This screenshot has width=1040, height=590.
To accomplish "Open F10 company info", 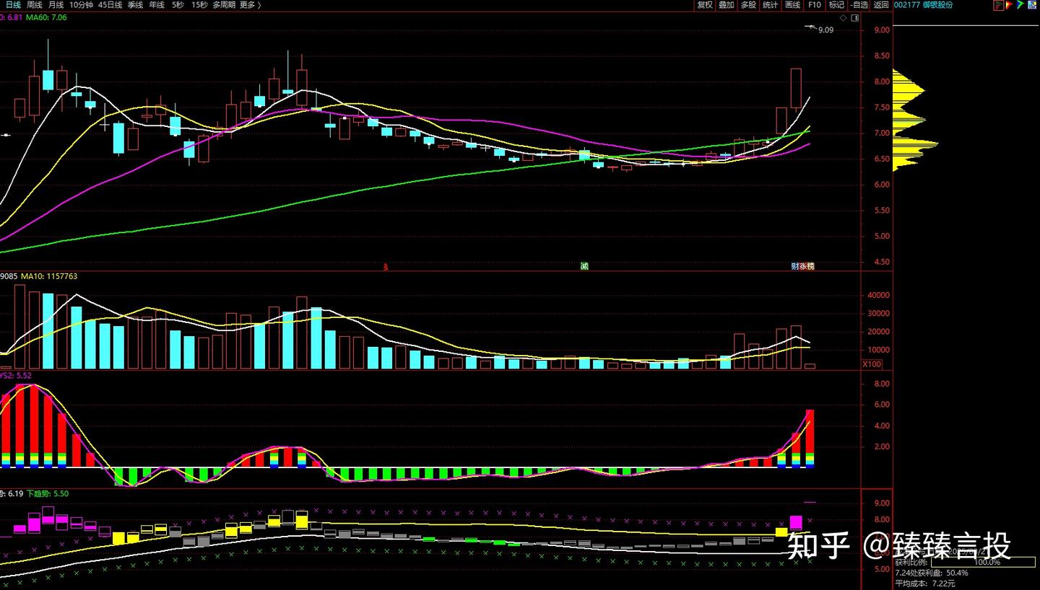I will [x=815, y=5].
